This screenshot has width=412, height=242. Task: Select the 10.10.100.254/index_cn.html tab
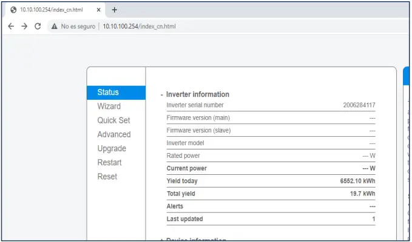click(x=52, y=10)
